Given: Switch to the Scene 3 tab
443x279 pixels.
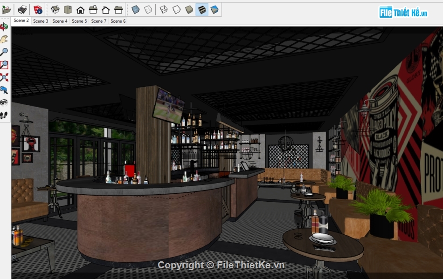Looking at the screenshot, I should point(41,21).
